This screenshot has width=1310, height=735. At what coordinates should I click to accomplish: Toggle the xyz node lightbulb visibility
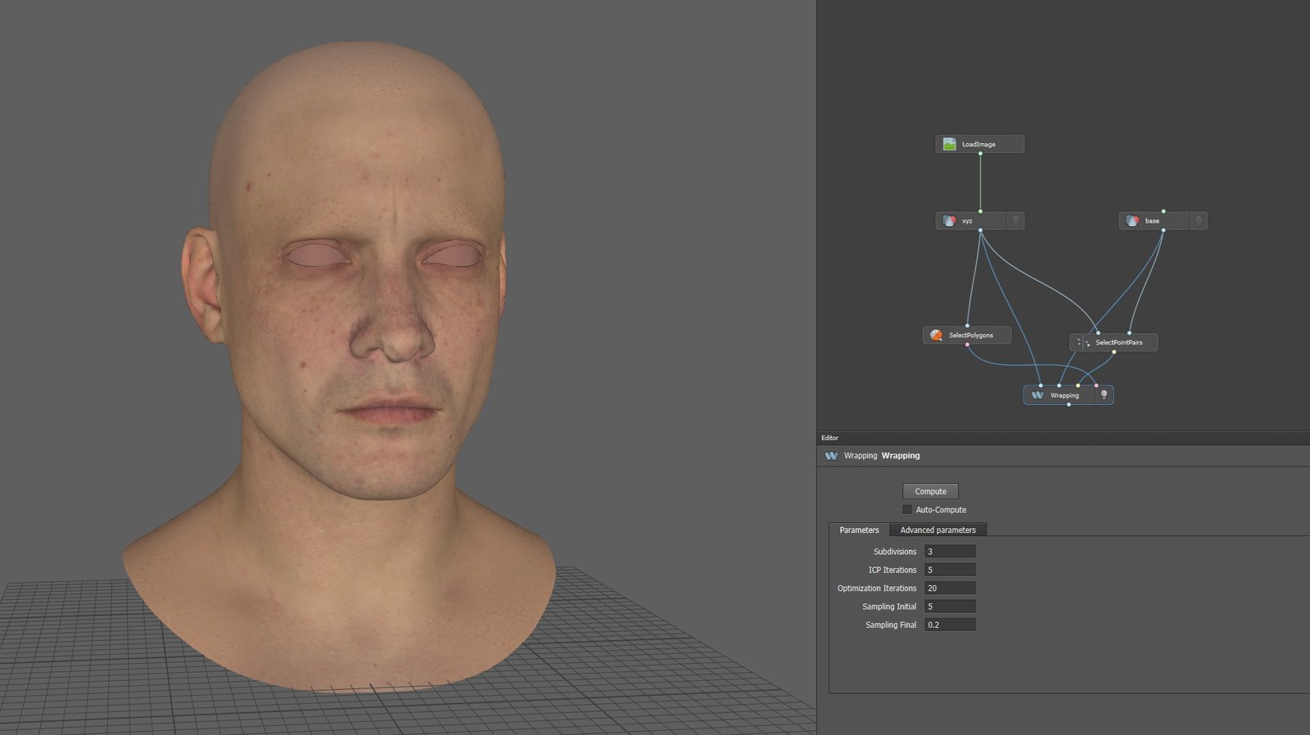click(x=1015, y=221)
